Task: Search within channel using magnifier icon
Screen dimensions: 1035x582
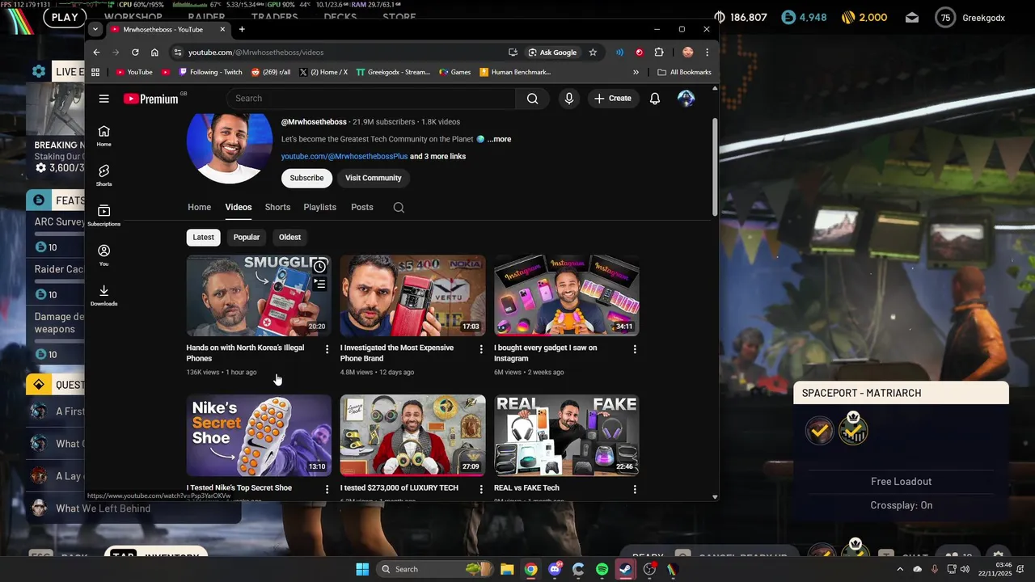Action: [399, 207]
